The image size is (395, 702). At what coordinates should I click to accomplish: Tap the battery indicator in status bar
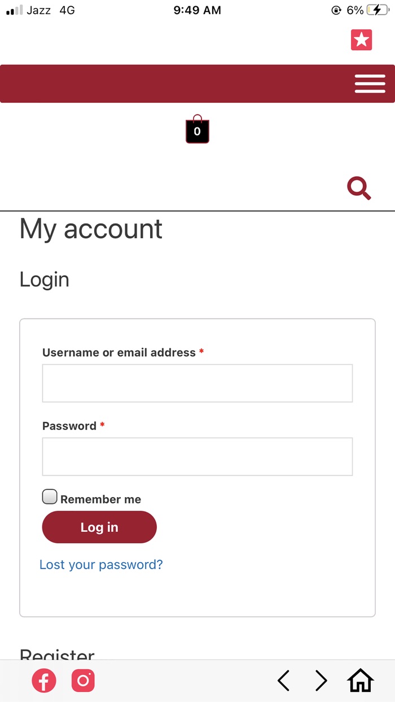pyautogui.click(x=378, y=10)
